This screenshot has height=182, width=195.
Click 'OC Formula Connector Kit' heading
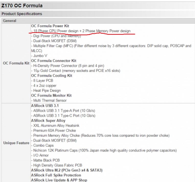(x=54, y=61)
